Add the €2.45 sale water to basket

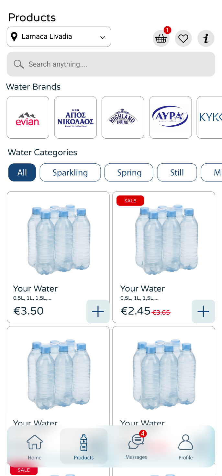point(203,311)
